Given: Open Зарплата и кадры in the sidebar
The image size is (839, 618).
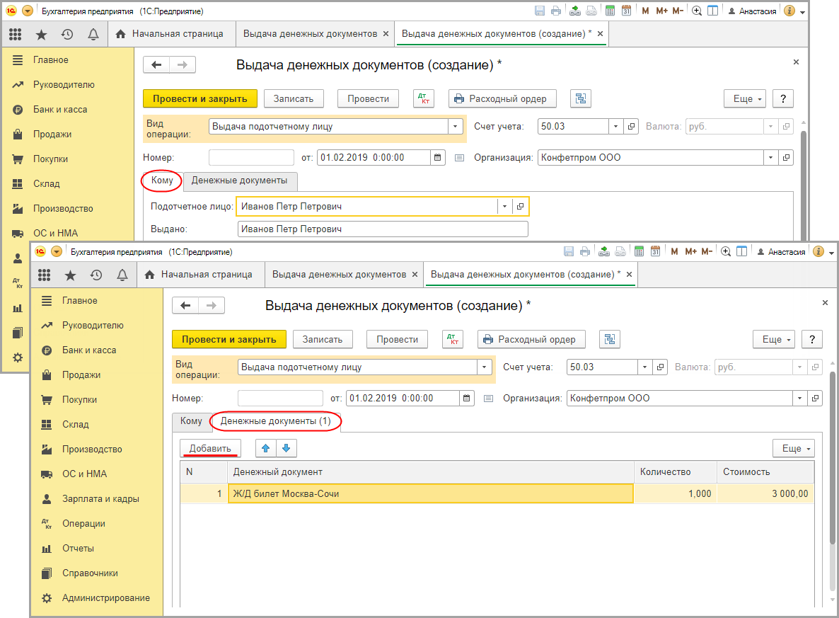Looking at the screenshot, I should [100, 498].
